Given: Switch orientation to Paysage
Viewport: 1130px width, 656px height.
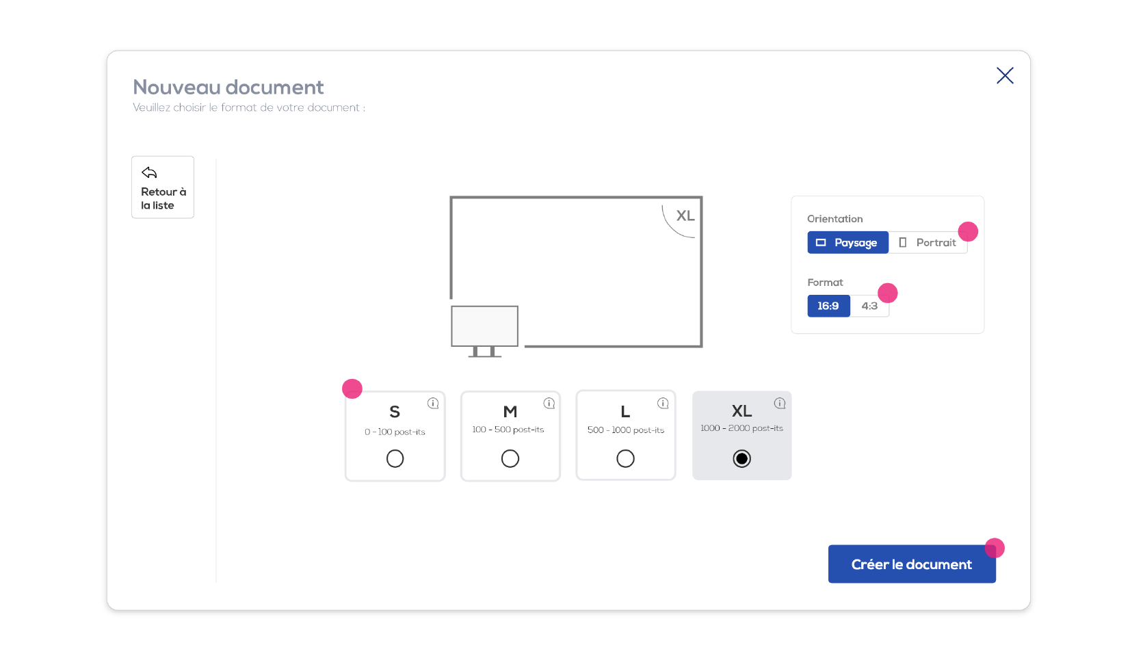Looking at the screenshot, I should [x=848, y=243].
